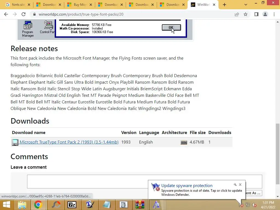View site security lock information
Viewport: 280px width, 210px height.
34,14
